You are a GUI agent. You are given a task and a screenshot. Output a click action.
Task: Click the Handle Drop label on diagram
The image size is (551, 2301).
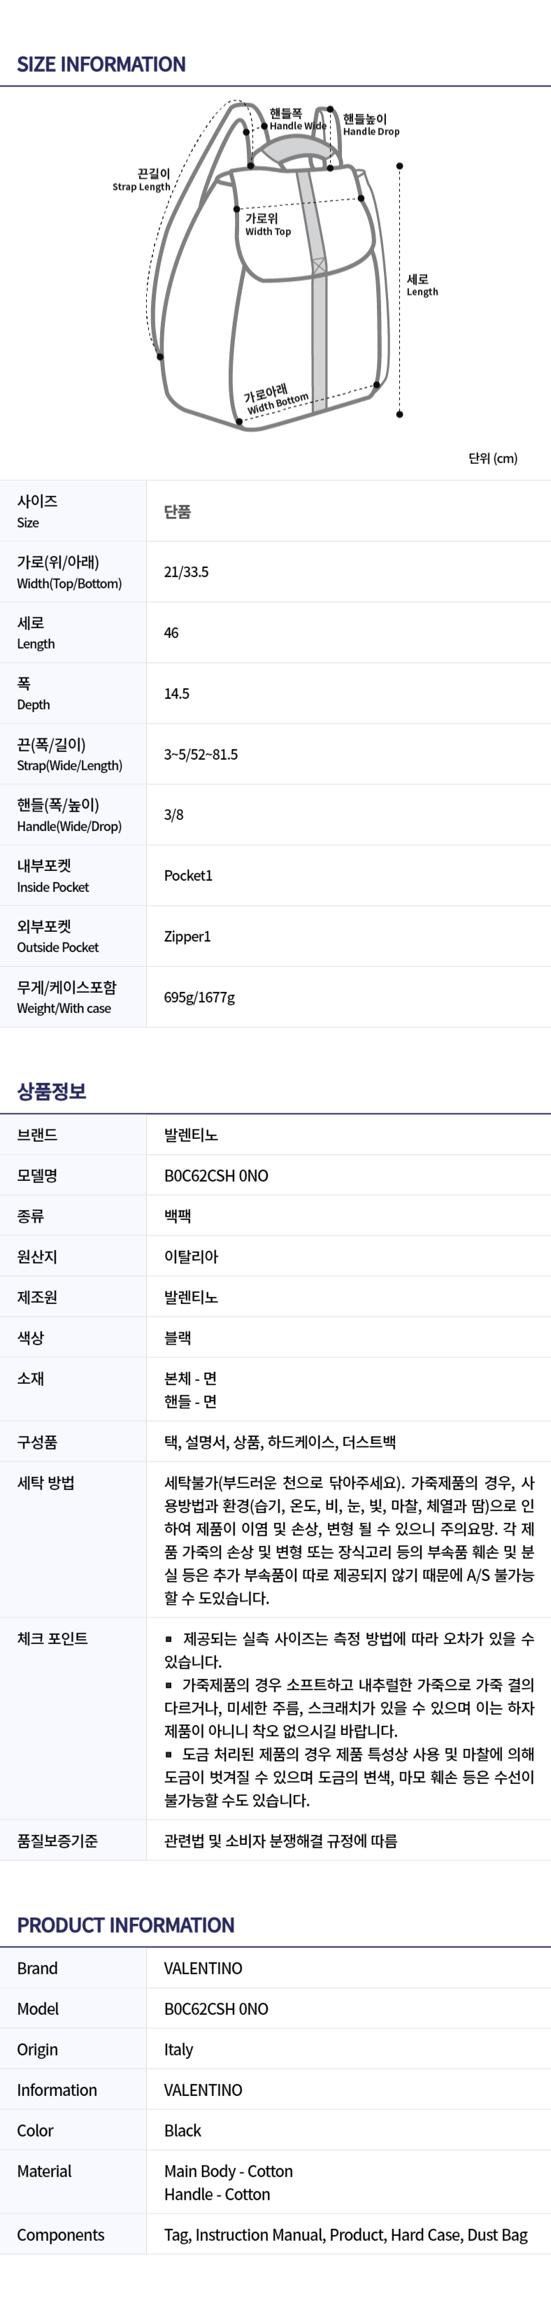pos(371,125)
